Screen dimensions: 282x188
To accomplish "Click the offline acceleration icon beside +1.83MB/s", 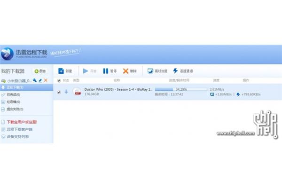I will tap(212, 94).
